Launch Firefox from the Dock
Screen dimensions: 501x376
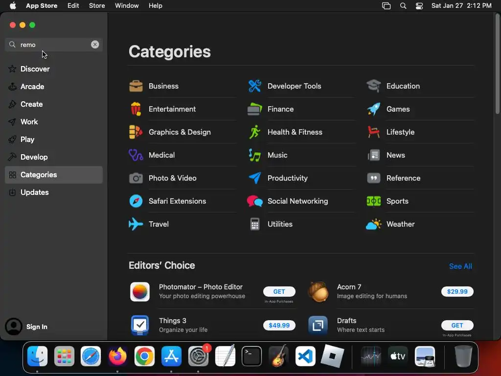coord(117,356)
